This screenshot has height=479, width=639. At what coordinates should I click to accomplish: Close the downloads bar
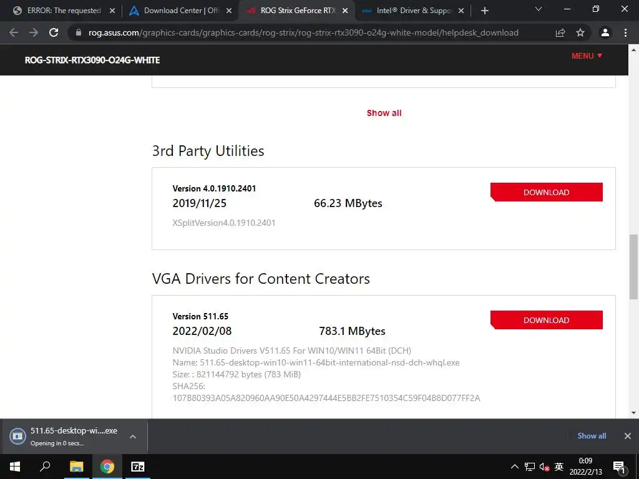click(628, 436)
